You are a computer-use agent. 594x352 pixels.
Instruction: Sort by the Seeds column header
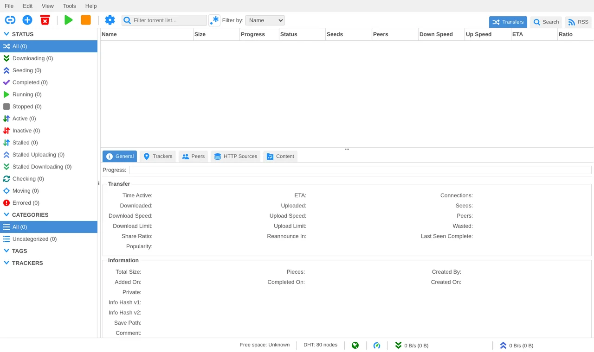click(349, 34)
